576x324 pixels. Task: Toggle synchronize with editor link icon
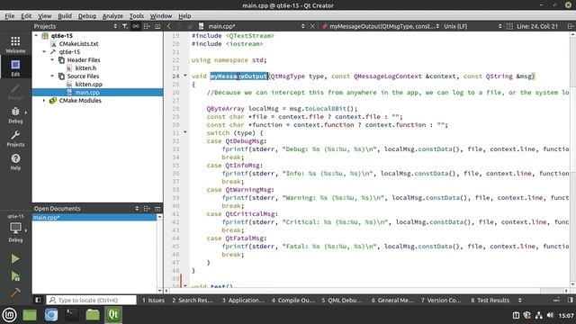click(136, 26)
